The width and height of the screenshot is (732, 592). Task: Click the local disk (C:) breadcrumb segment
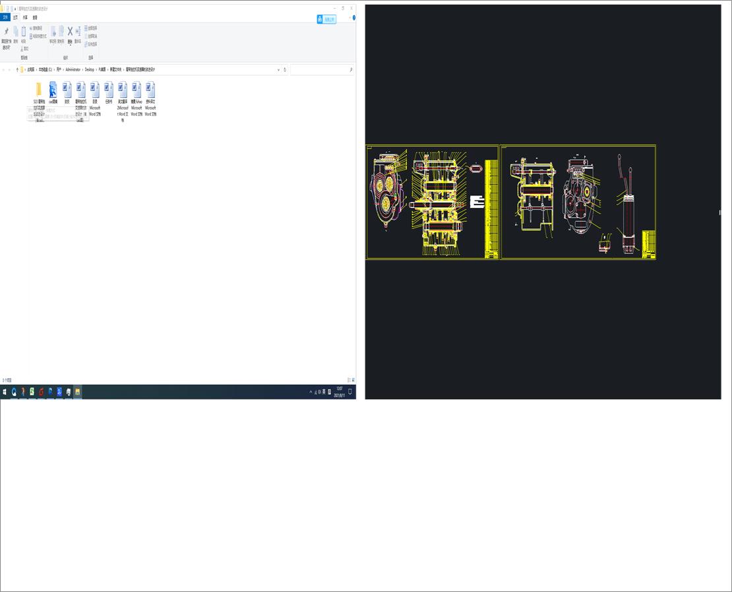point(46,69)
